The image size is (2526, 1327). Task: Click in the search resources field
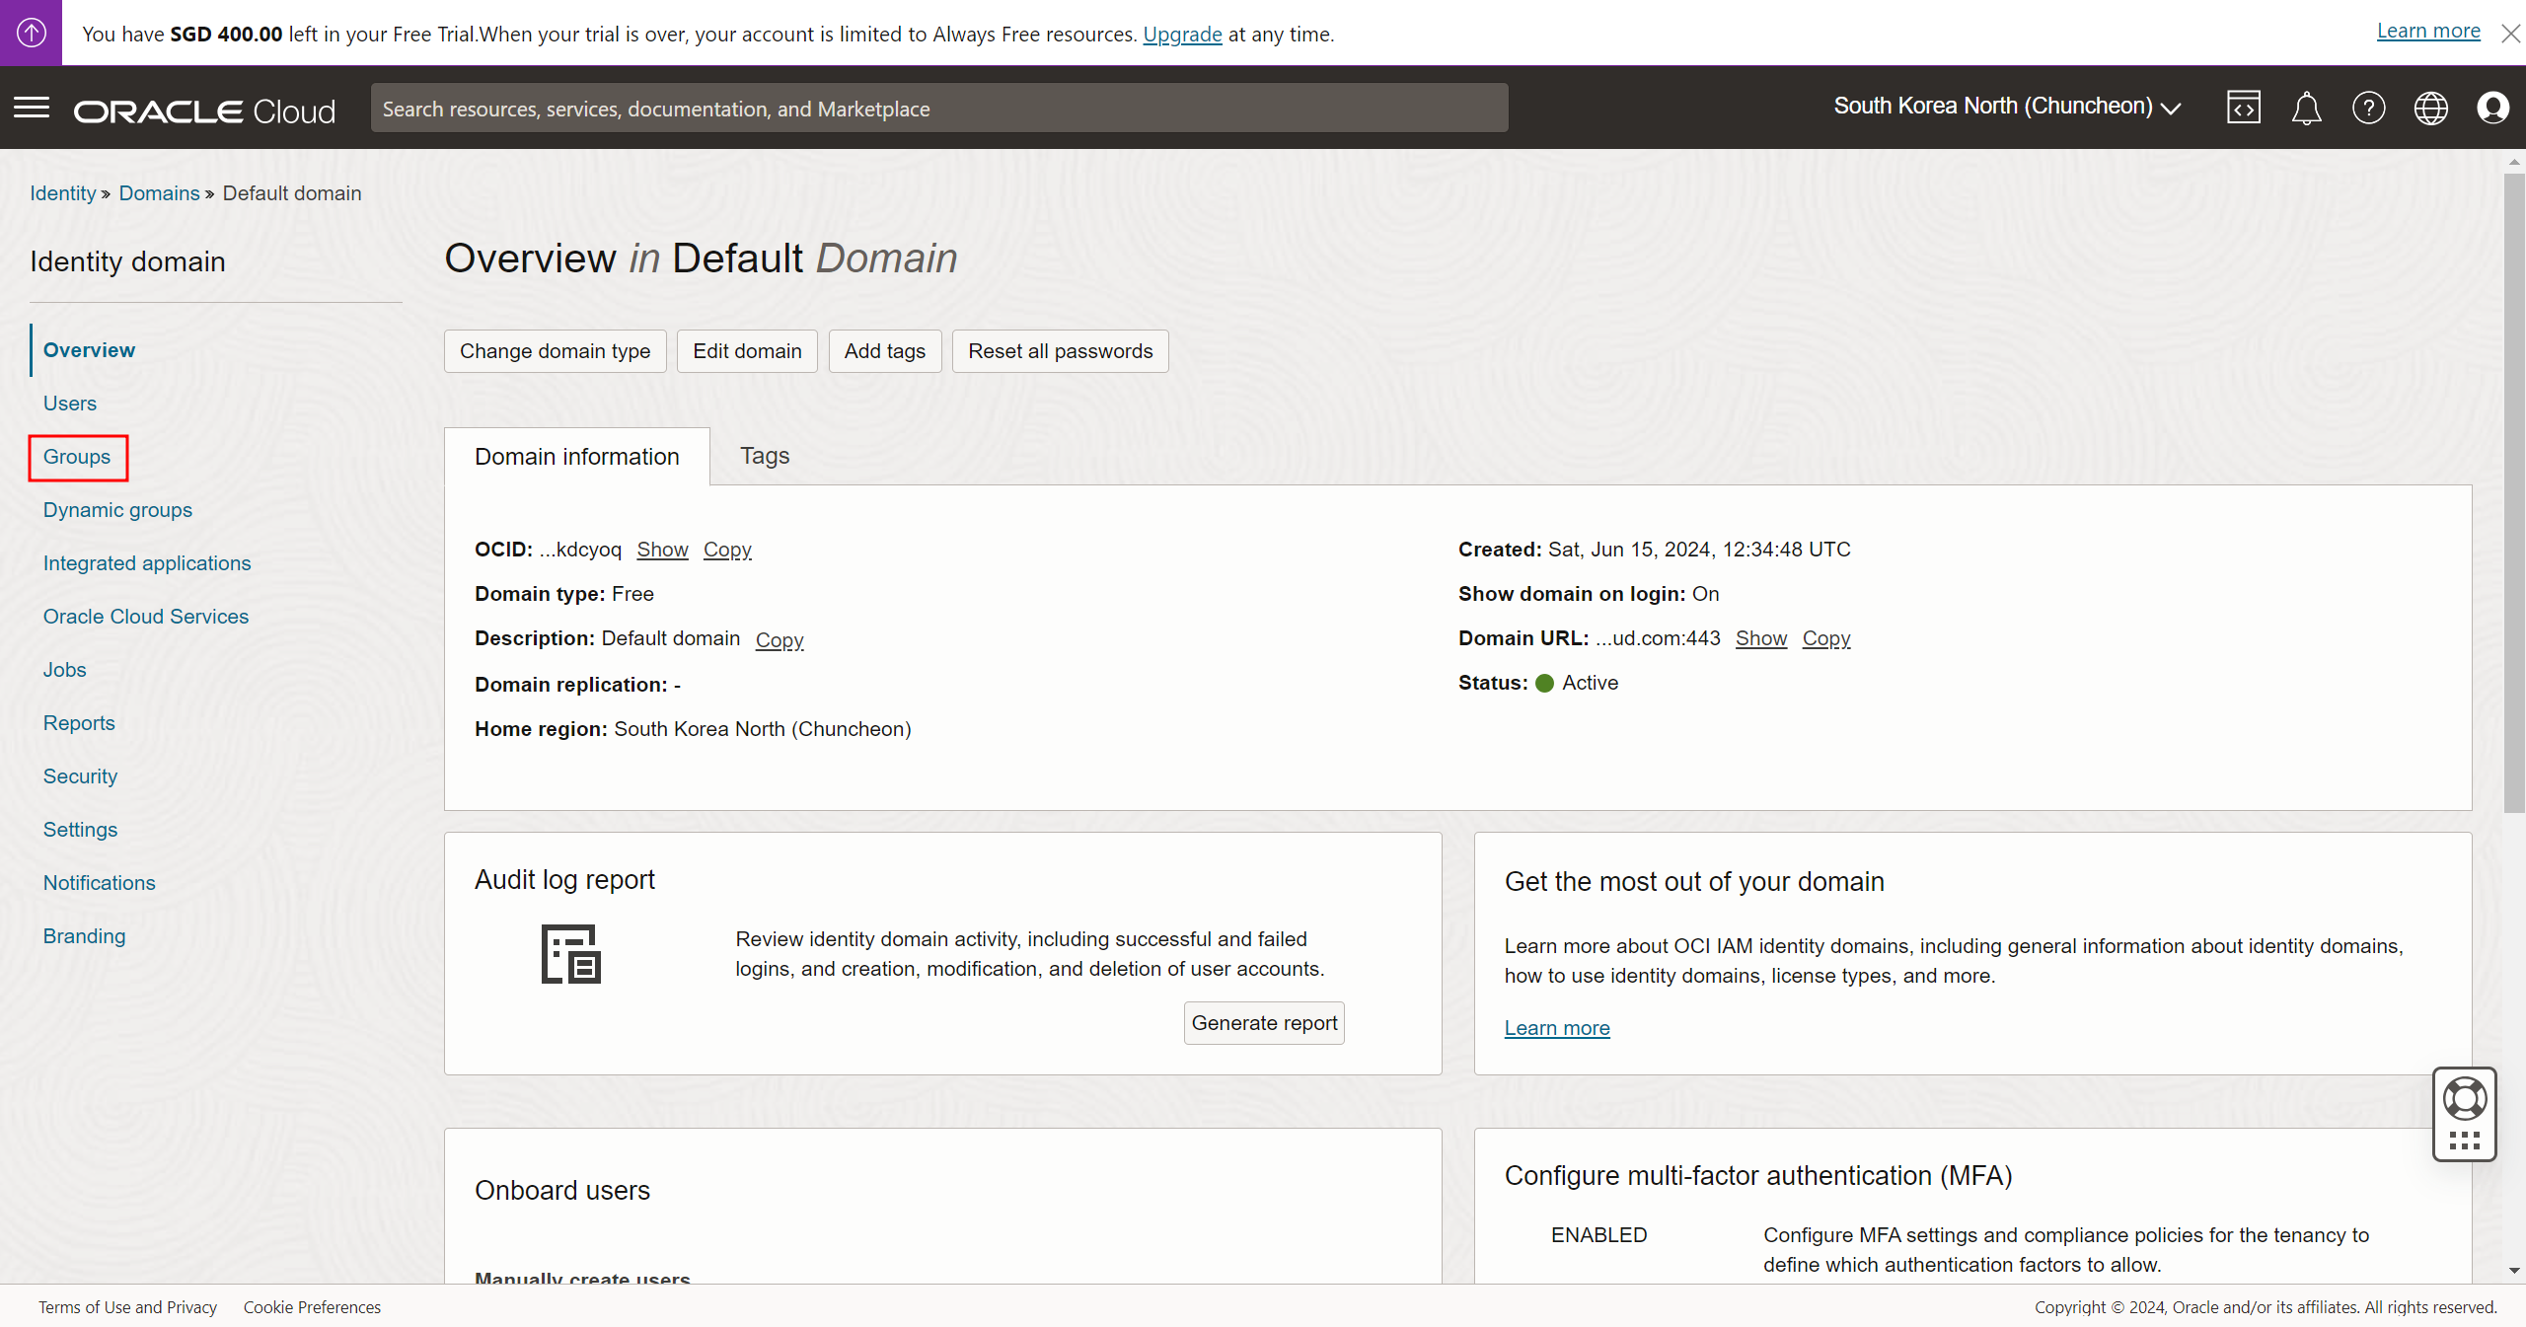938,109
